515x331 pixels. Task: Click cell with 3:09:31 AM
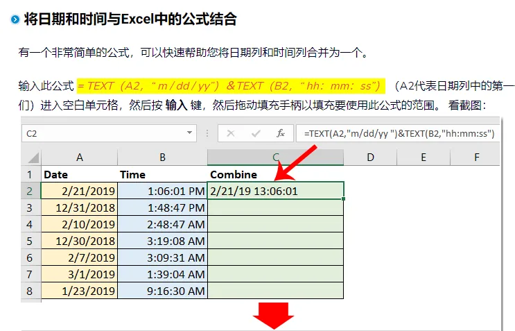coord(162,257)
